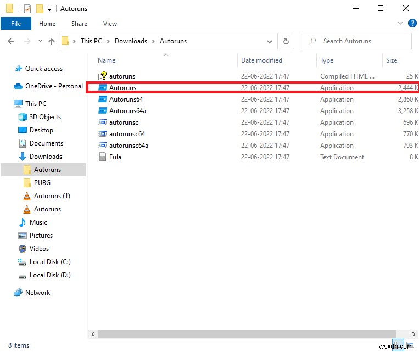
Task: Click the Autoruns breadcrumb in address bar
Action: 173,41
